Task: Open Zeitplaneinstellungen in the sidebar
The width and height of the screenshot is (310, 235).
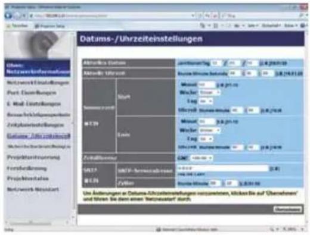Action: pos(35,125)
